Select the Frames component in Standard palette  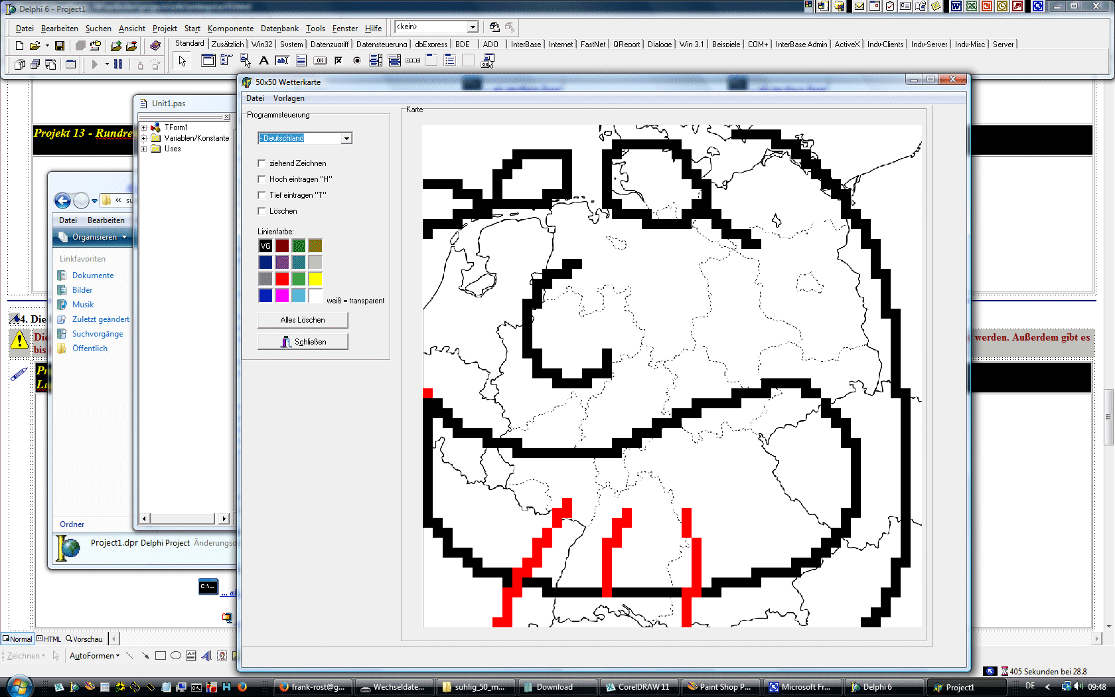pyautogui.click(x=208, y=60)
